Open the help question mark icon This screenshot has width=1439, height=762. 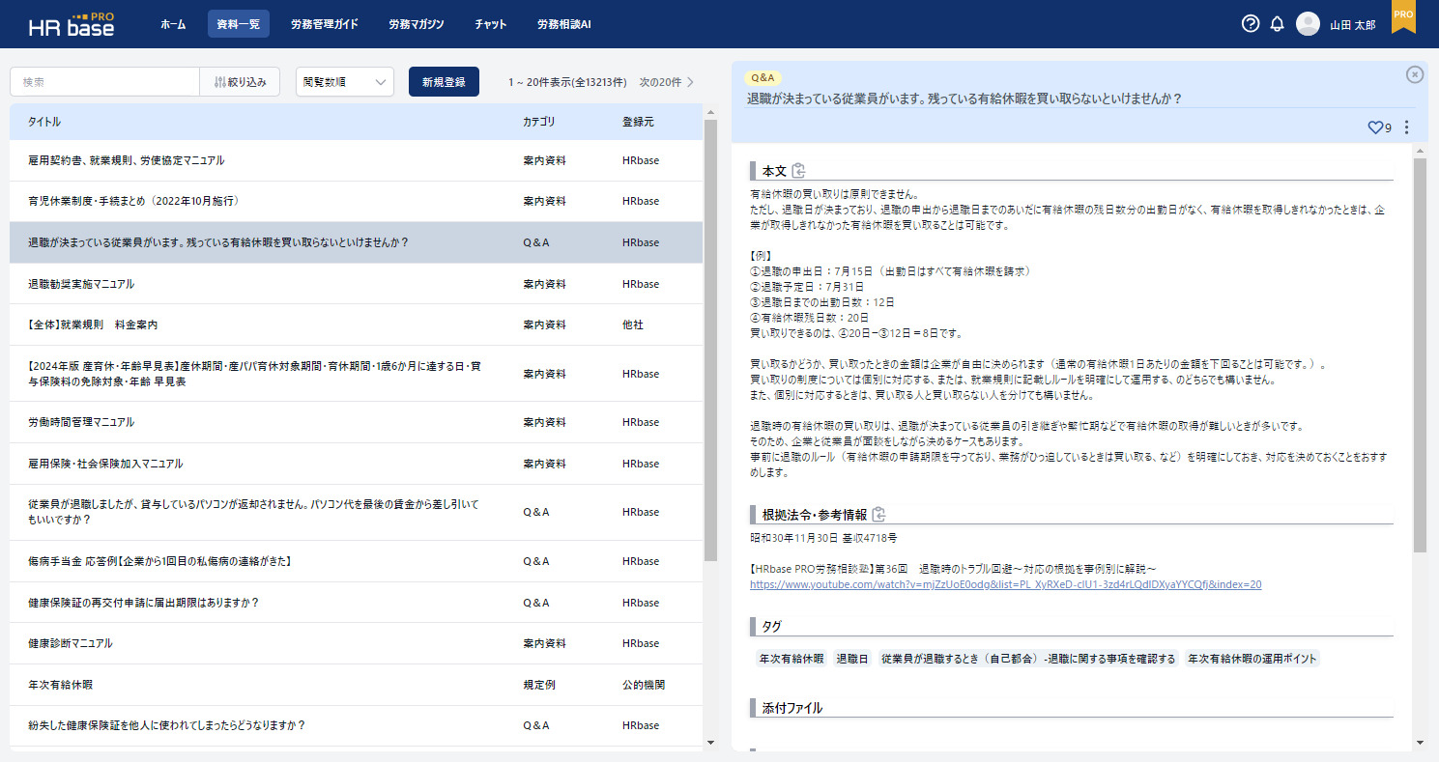(x=1250, y=24)
